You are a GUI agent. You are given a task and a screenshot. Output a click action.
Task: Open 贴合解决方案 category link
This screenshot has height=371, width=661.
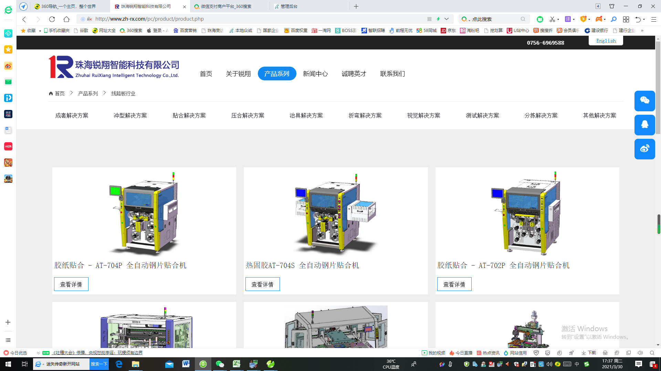[x=189, y=115]
